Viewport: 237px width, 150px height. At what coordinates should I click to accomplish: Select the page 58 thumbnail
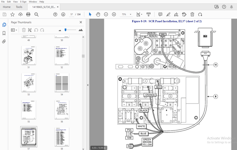click(x=62, y=137)
